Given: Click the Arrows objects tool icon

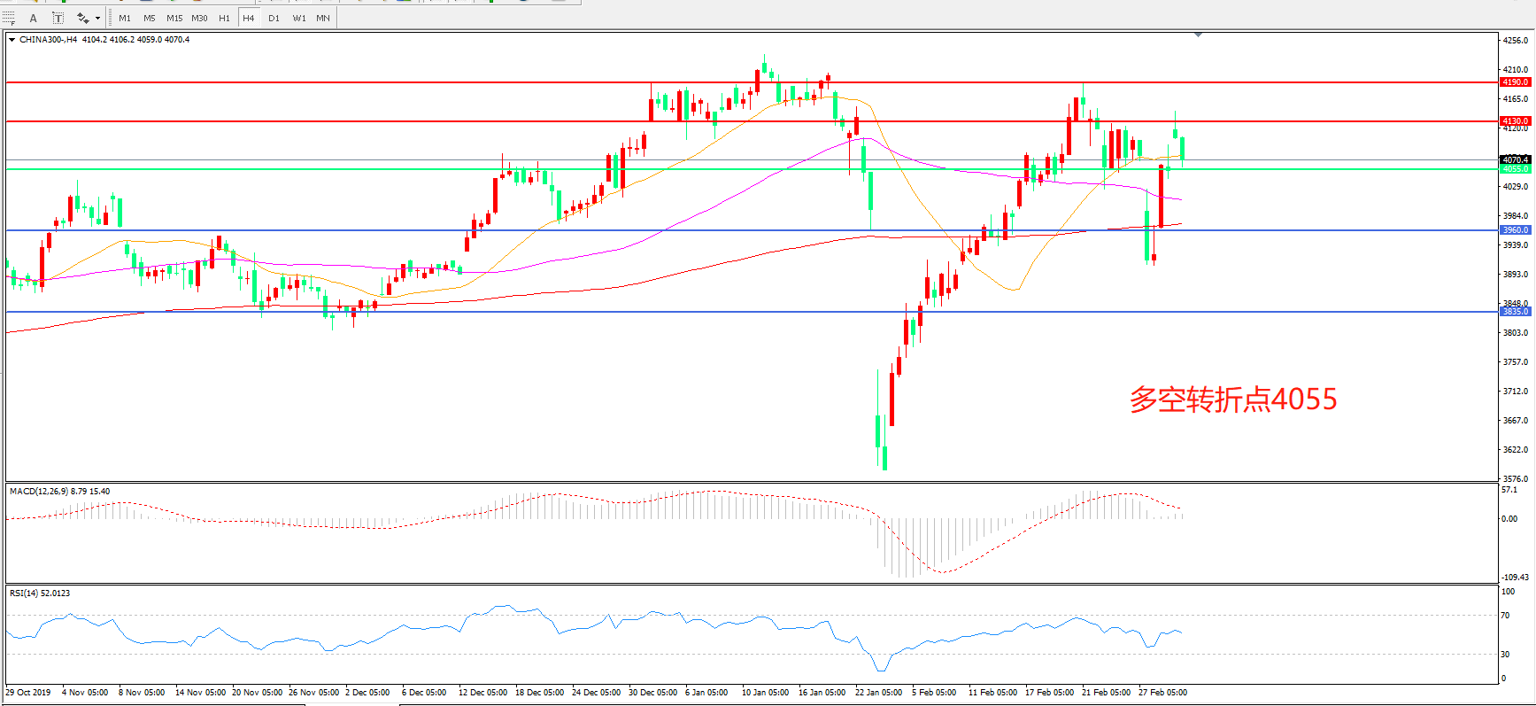Looking at the screenshot, I should pyautogui.click(x=82, y=18).
